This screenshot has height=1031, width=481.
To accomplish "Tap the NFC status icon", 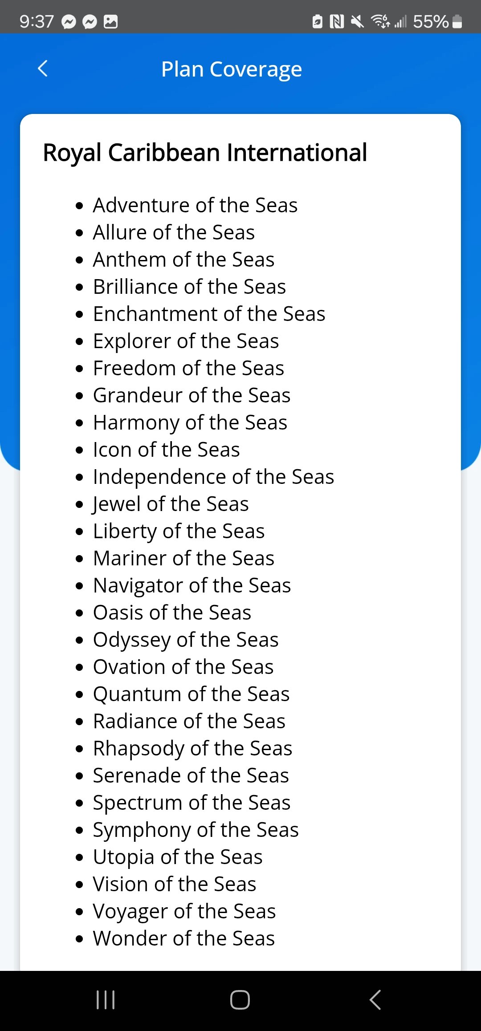I will tap(337, 21).
